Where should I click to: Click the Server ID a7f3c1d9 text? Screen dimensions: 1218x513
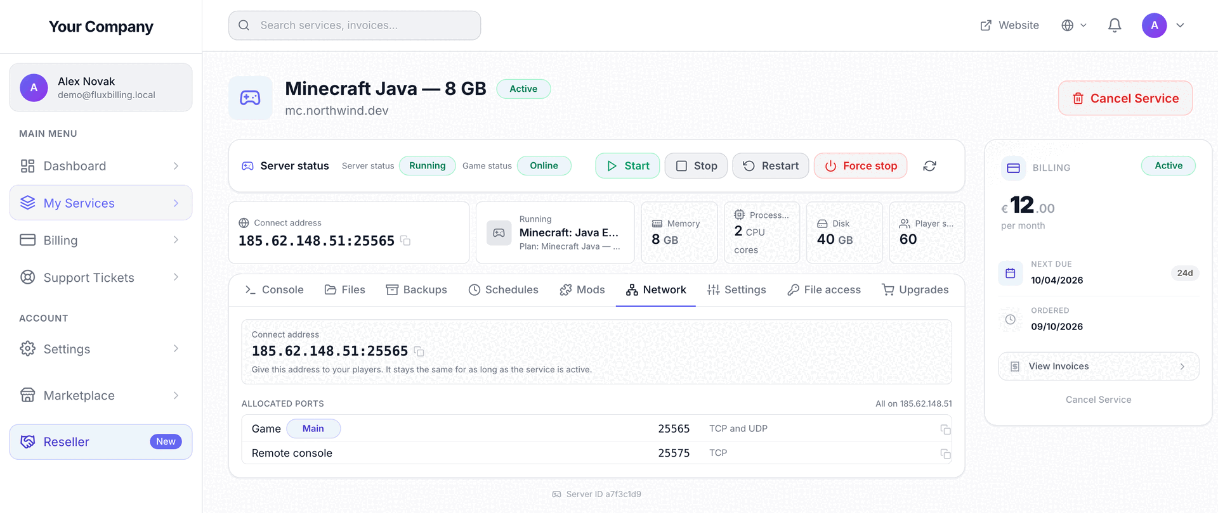603,494
